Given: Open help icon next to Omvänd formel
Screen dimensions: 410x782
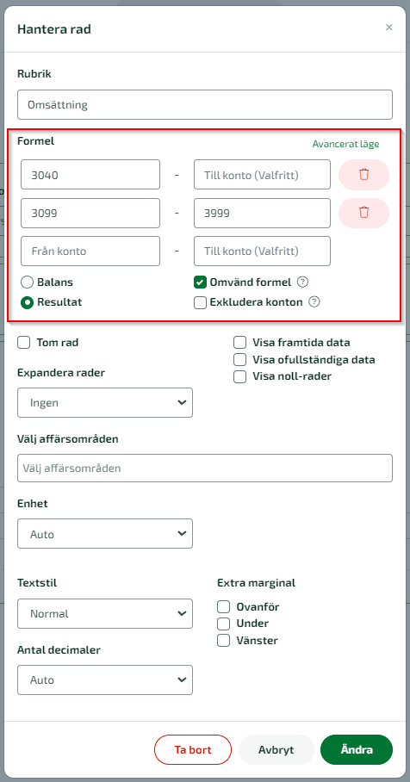Looking at the screenshot, I should [302, 282].
